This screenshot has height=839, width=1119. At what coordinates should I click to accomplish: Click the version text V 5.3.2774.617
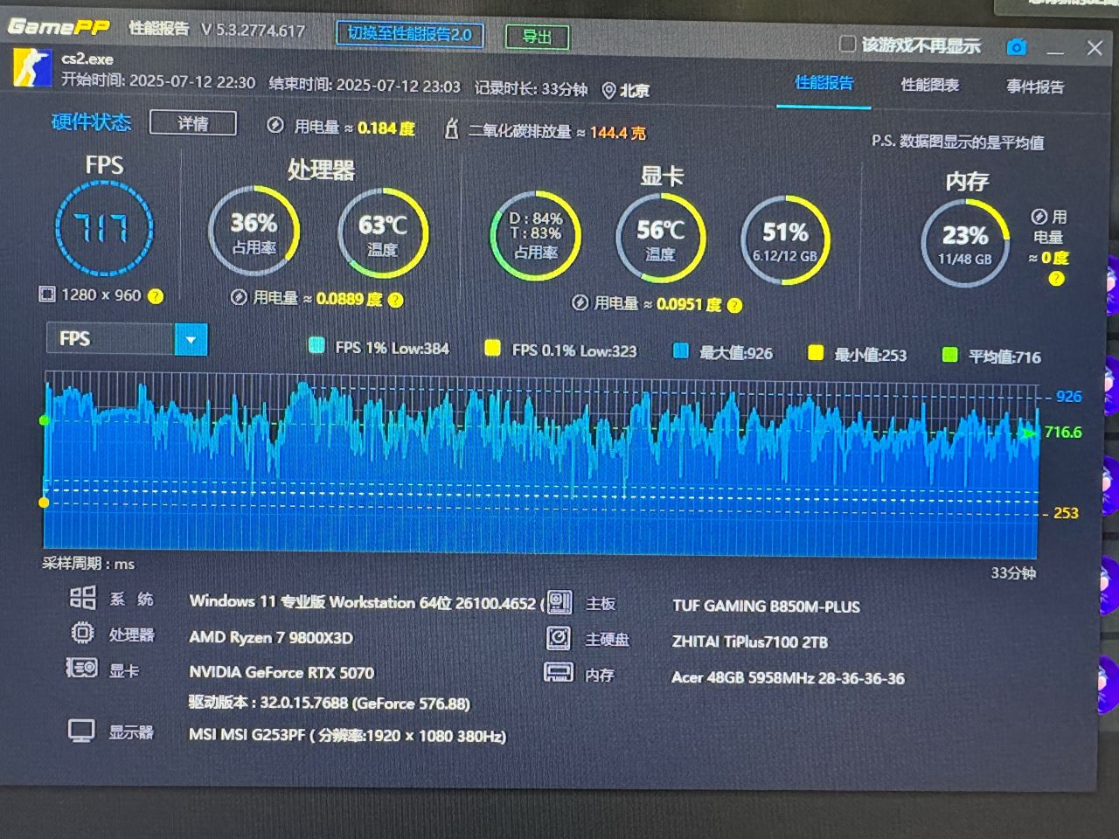pos(254,31)
